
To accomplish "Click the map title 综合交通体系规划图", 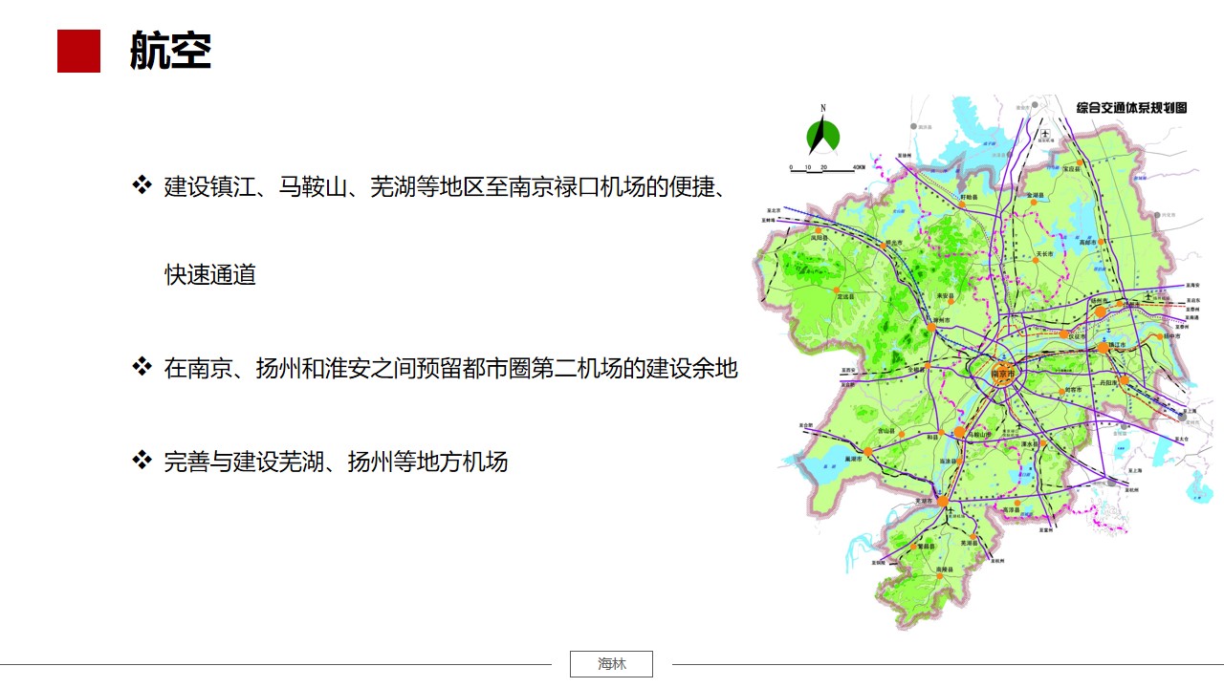I will [x=1131, y=108].
